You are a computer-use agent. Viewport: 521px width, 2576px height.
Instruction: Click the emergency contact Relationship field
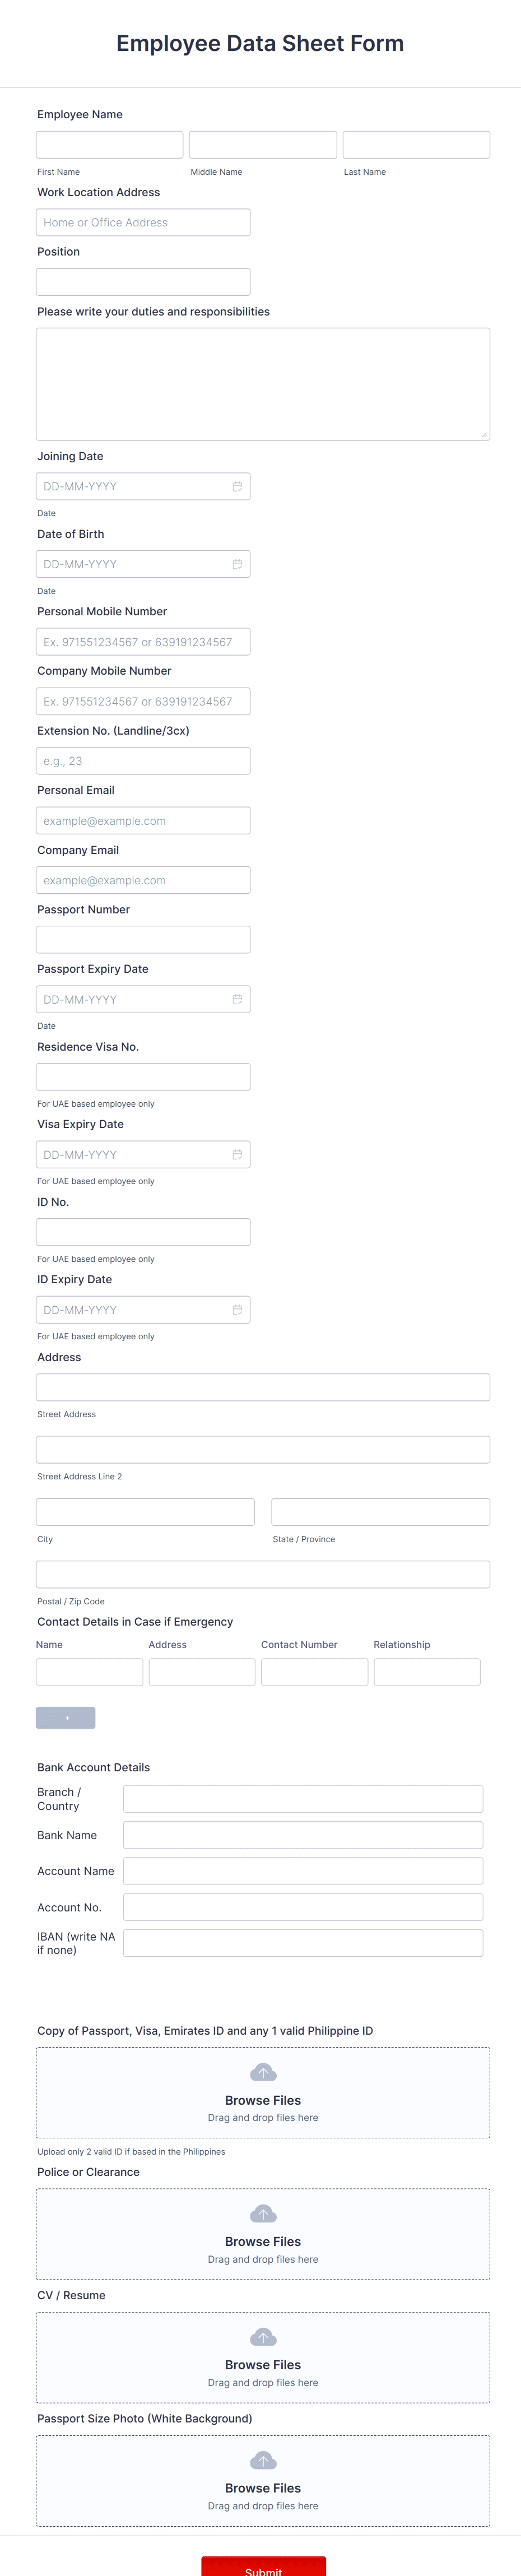point(427,1671)
